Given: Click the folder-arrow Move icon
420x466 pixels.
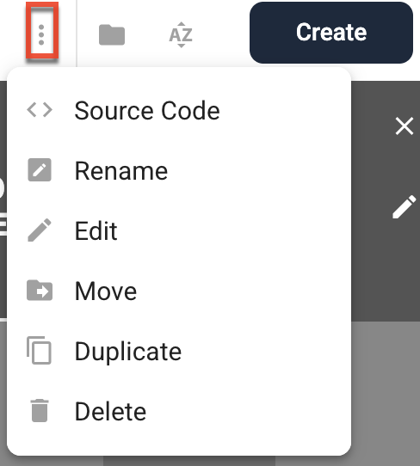Looking at the screenshot, I should click(40, 291).
